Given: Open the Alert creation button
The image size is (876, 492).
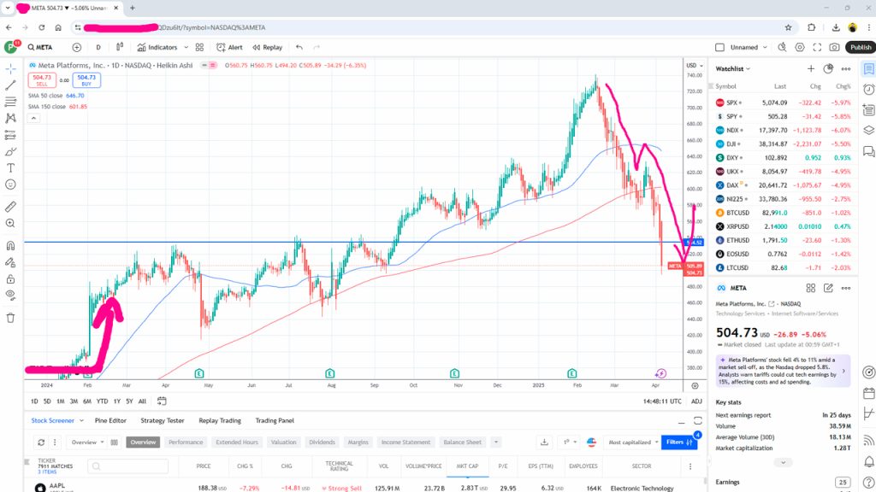Looking at the screenshot, I should (229, 48).
